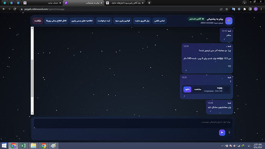This screenshot has width=265, height=149.
Task: Open ثبت درخواست request form
Action: pos(104,21)
